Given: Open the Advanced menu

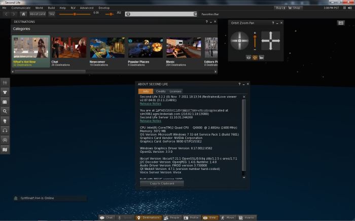Looking at the screenshot, I should tap(87, 8).
